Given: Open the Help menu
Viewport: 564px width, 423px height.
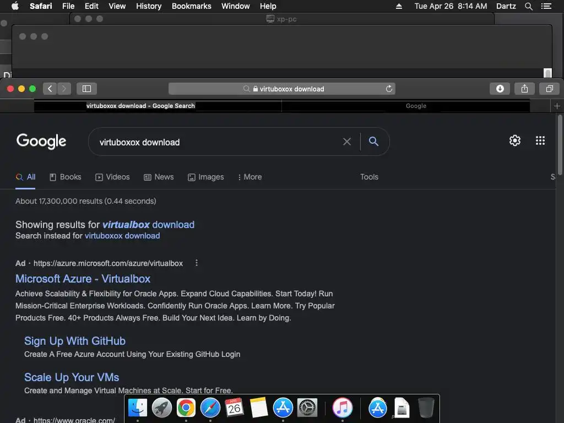Looking at the screenshot, I should [268, 6].
